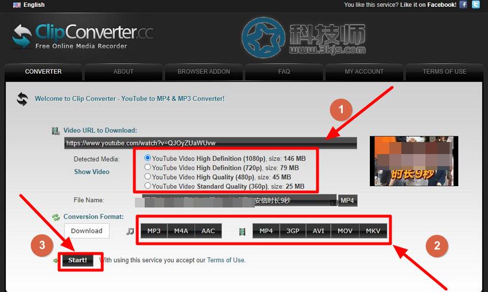The width and height of the screenshot is (488, 292).
Task: Open the TERMS OF USE tab
Action: point(444,72)
